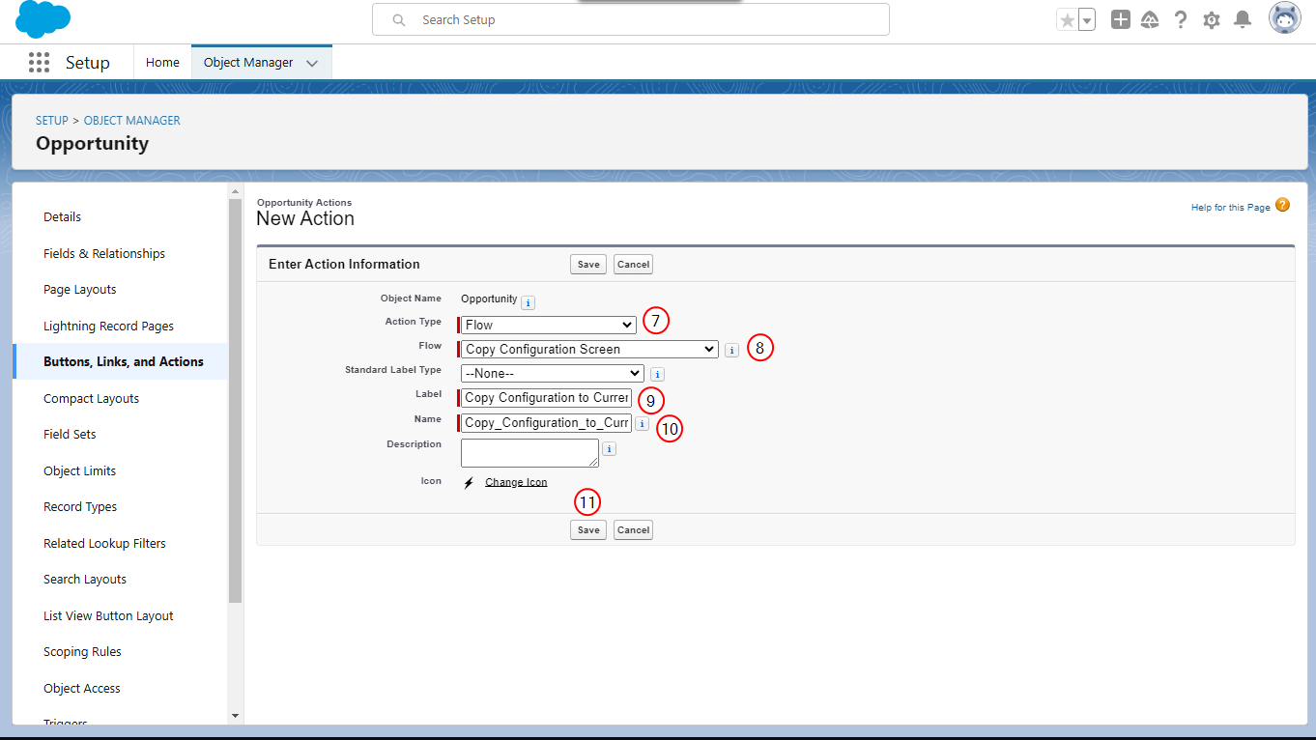
Task: Follow the SETUP breadcrumb link
Action: [52, 121]
